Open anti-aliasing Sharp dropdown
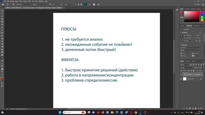Image resolution: width=205 pixels, height=115 pixels. [68, 4]
